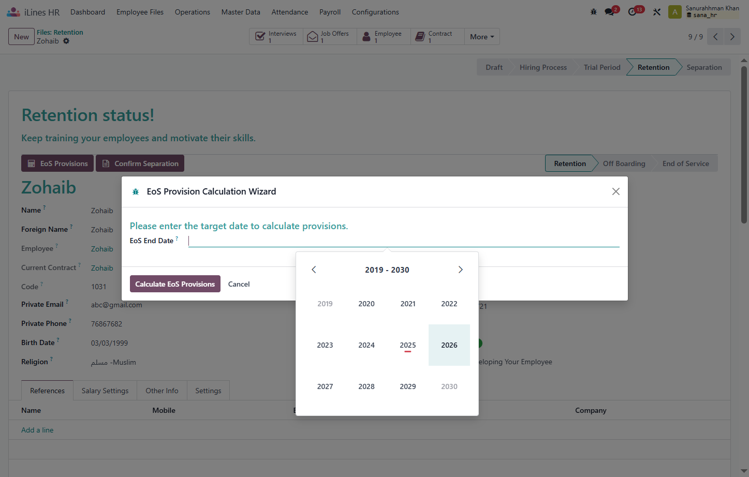Show previous decade in date picker
Viewport: 749px width, 477px height.
coord(314,270)
